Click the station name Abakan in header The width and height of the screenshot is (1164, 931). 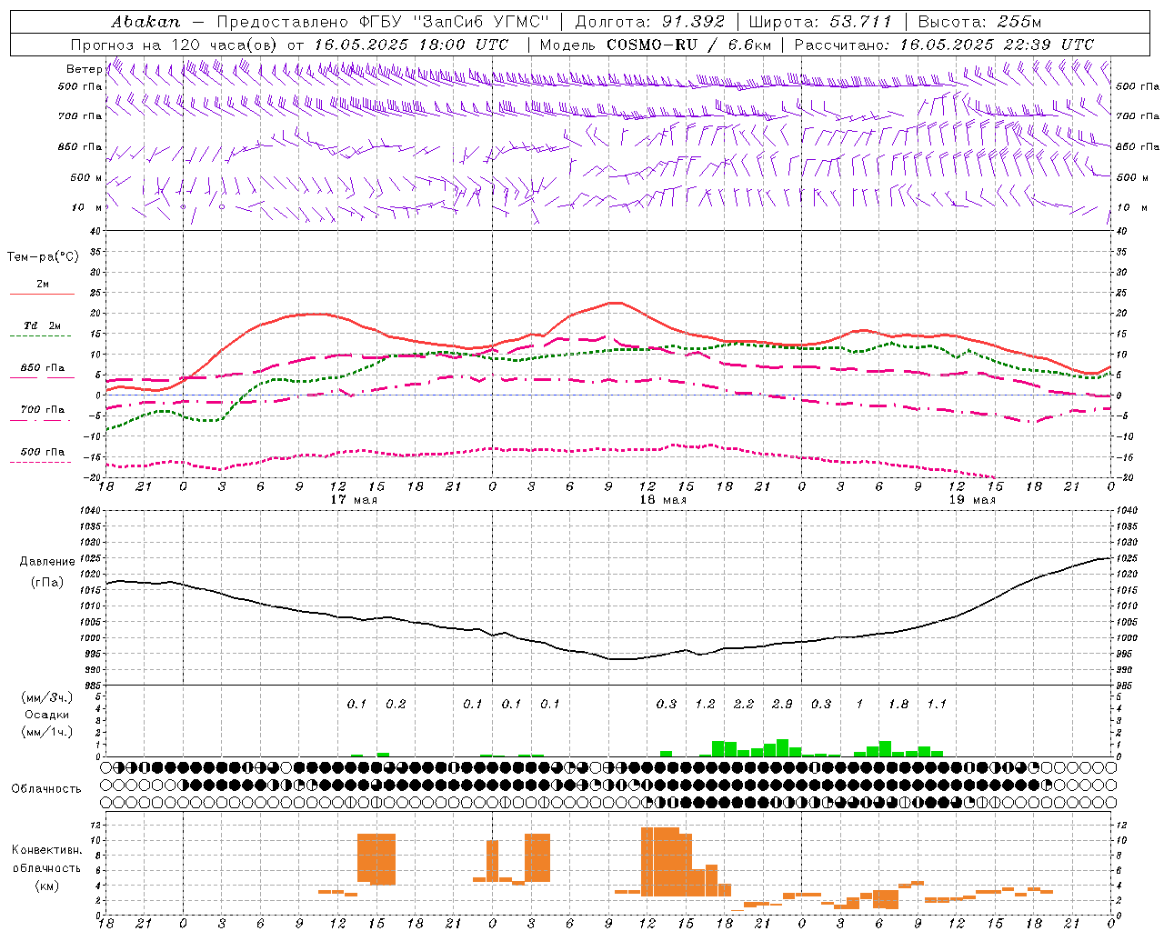[145, 22]
